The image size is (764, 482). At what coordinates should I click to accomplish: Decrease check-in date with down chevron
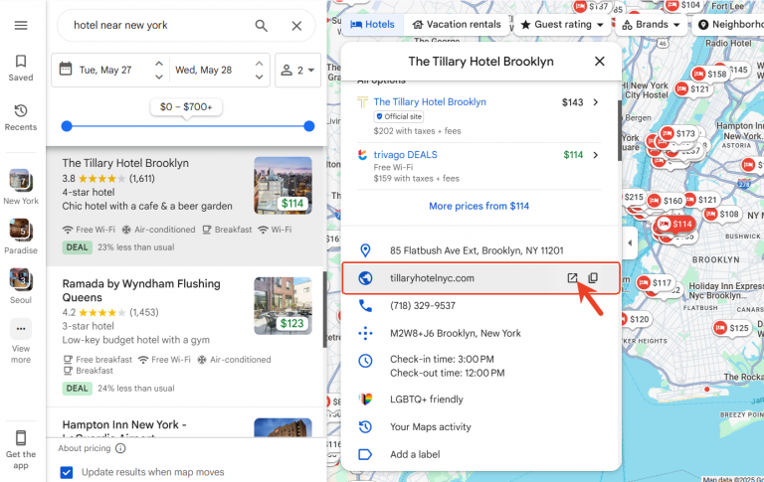159,77
